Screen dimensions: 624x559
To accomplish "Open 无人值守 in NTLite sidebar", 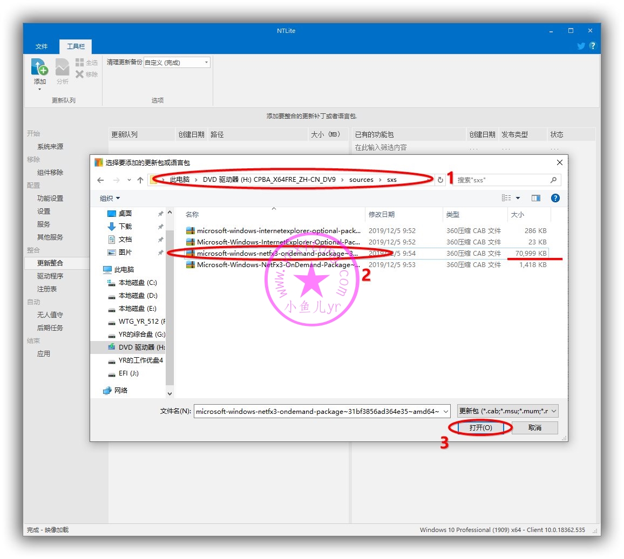I will pyautogui.click(x=50, y=315).
